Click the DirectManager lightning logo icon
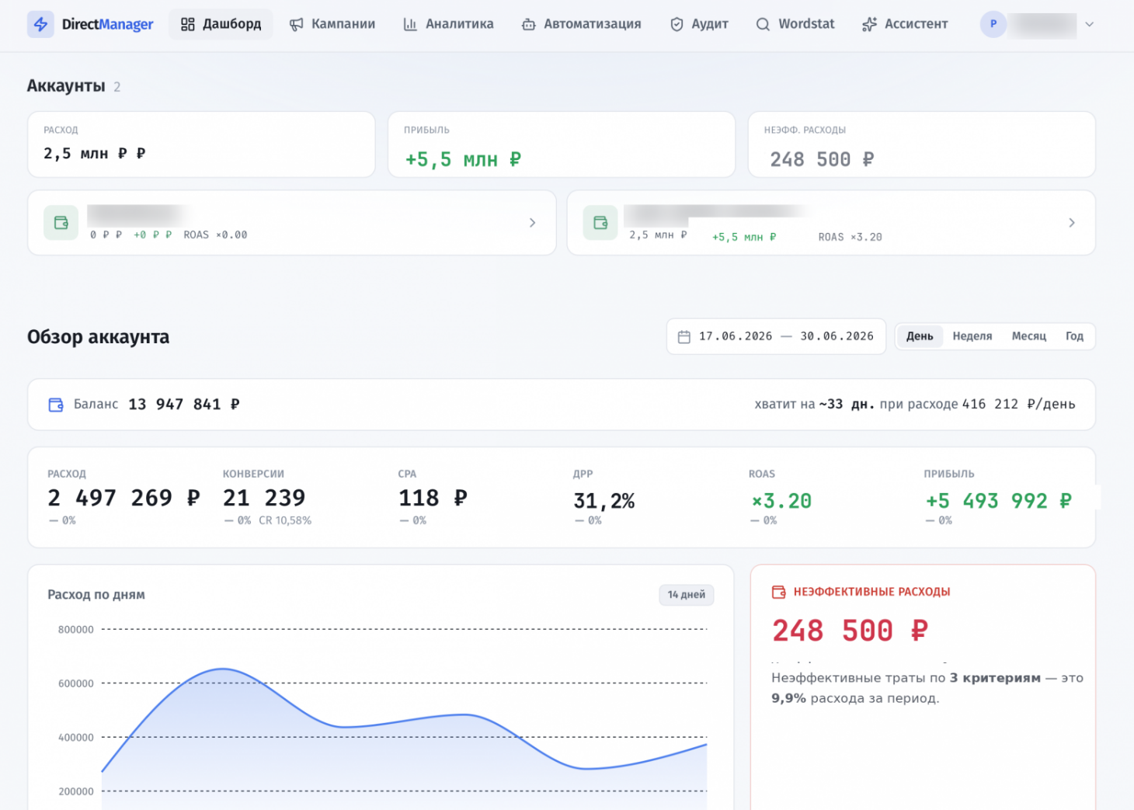The image size is (1134, 810). pos(40,24)
